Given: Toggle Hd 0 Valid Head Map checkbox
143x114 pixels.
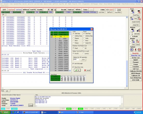Looking at the screenshot, I should tap(62, 80).
